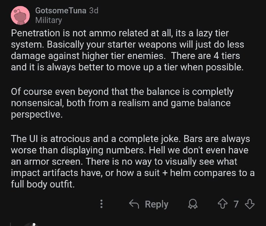Image resolution: width=266 pixels, height=226 pixels.
Task: Click the 3d timestamp
Action: tap(94, 11)
